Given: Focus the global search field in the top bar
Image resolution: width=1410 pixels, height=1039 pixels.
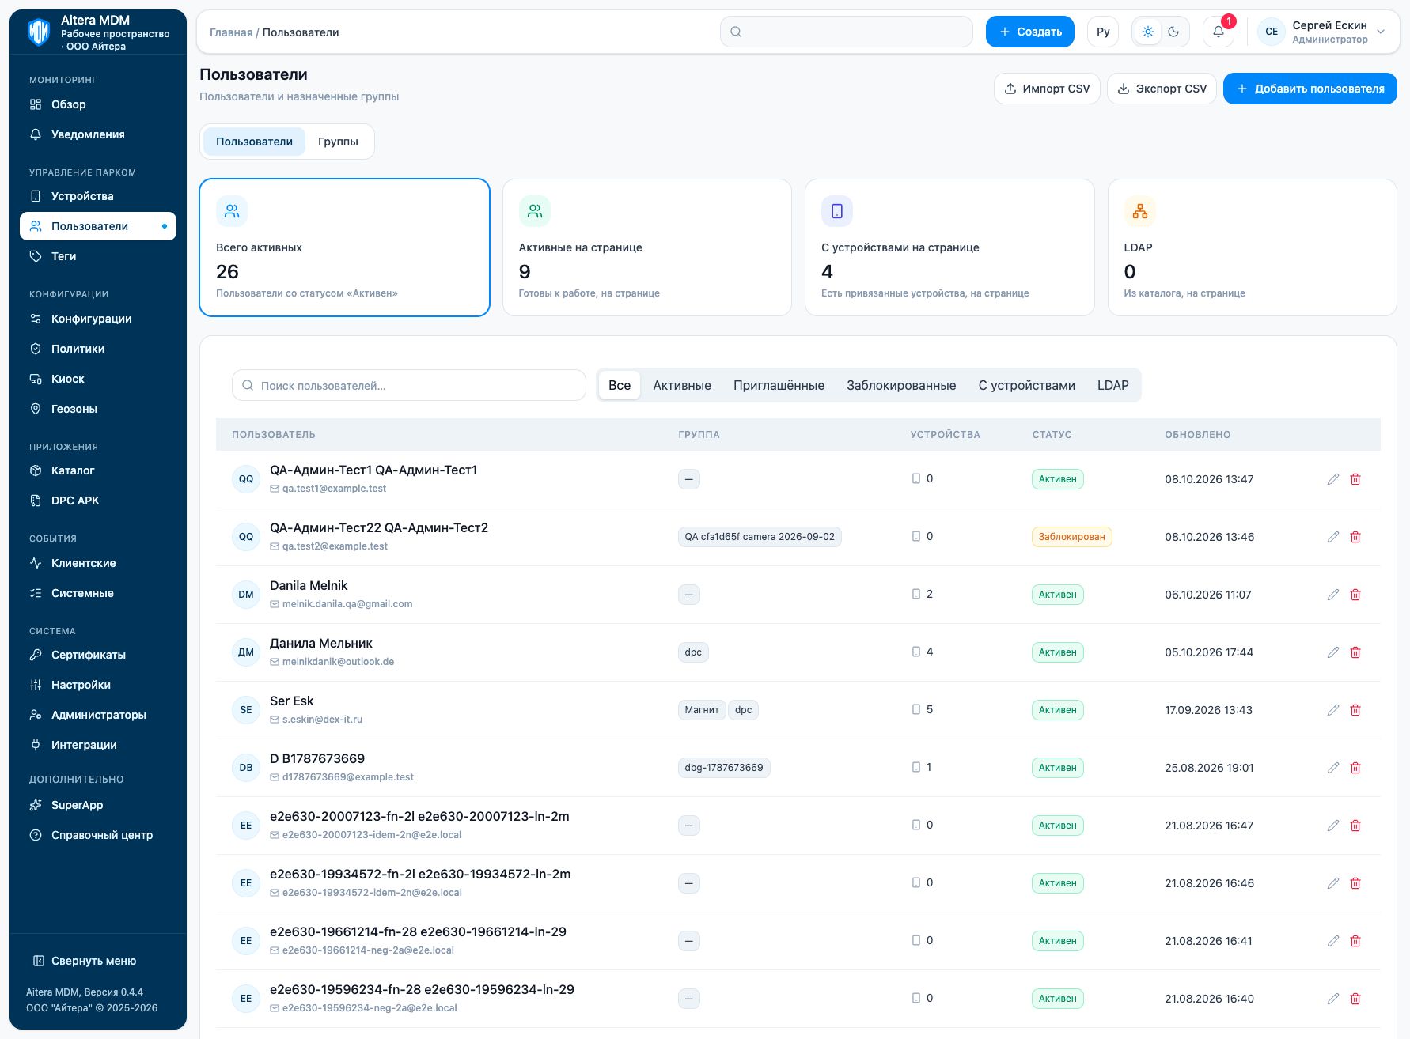Looking at the screenshot, I should click(846, 32).
